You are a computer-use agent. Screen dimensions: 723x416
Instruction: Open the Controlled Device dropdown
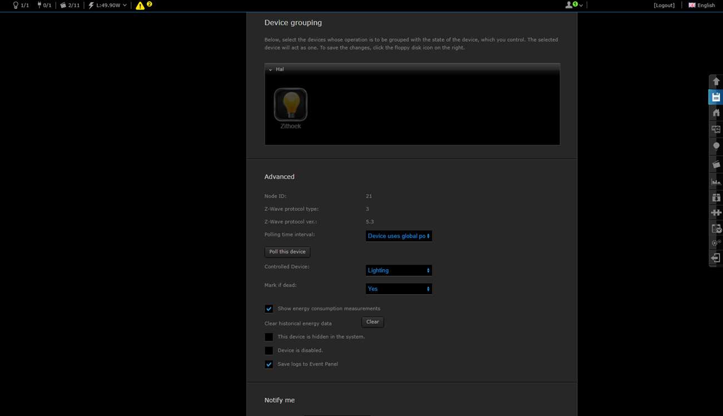[x=398, y=270]
